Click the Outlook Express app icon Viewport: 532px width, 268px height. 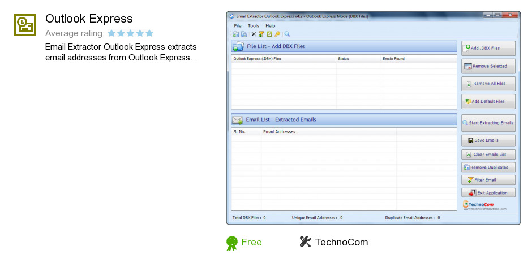25,25
